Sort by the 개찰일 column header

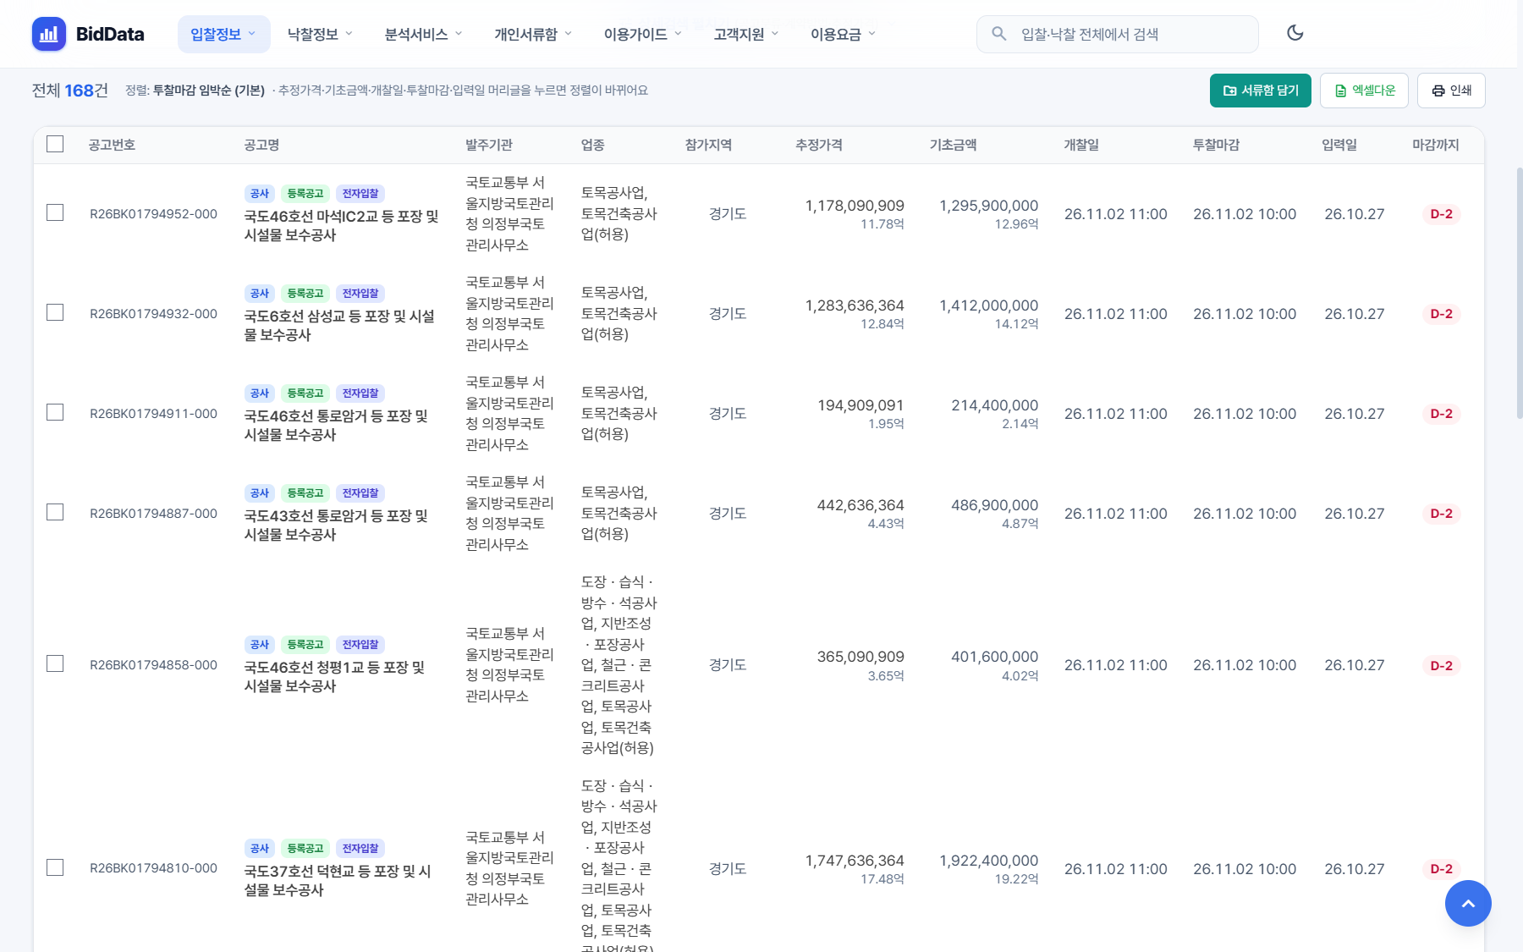(x=1081, y=145)
